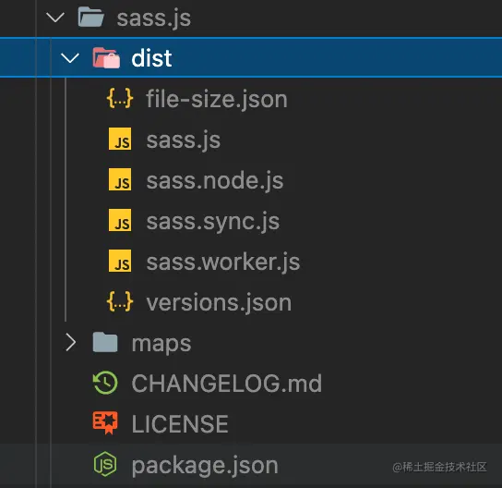Click the JS icon of sass.sync.js
Image resolution: width=502 pixels, height=488 pixels.
(120, 220)
